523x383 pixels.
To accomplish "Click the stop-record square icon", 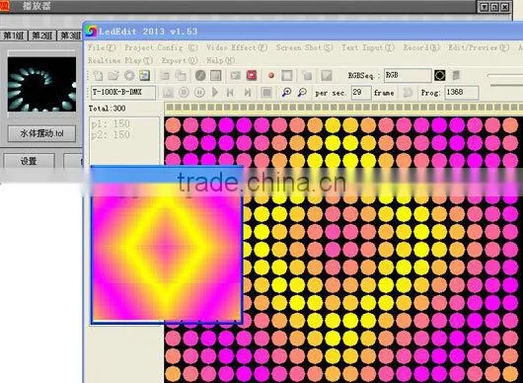I will click(x=287, y=76).
